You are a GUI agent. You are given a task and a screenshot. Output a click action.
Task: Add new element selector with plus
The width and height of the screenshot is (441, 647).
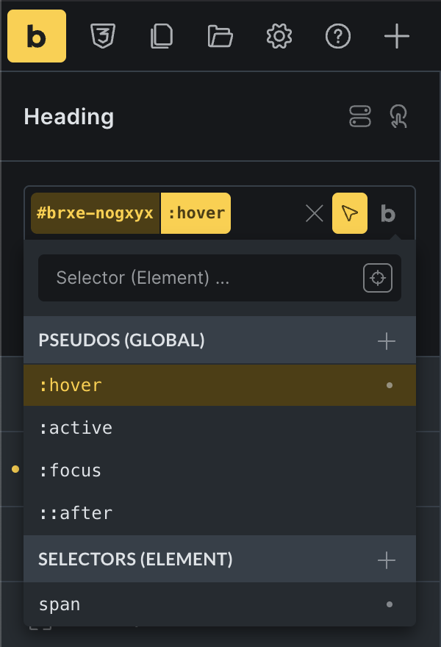[x=386, y=560]
